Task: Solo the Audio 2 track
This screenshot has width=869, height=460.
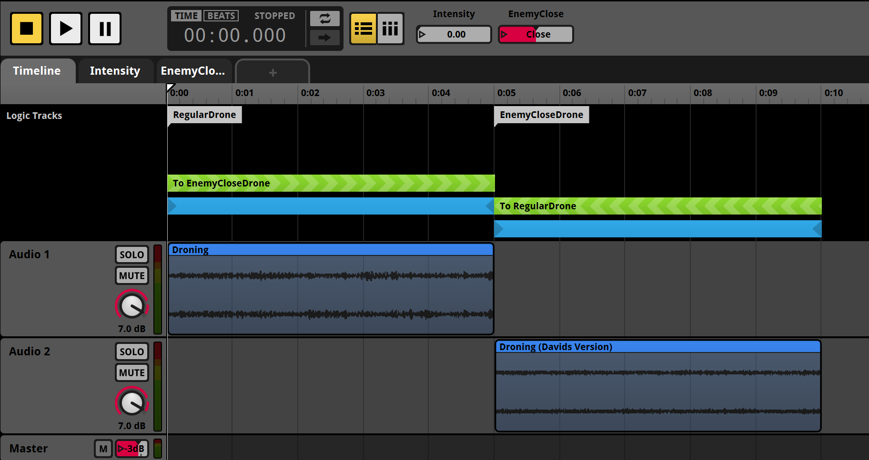Action: coord(131,352)
